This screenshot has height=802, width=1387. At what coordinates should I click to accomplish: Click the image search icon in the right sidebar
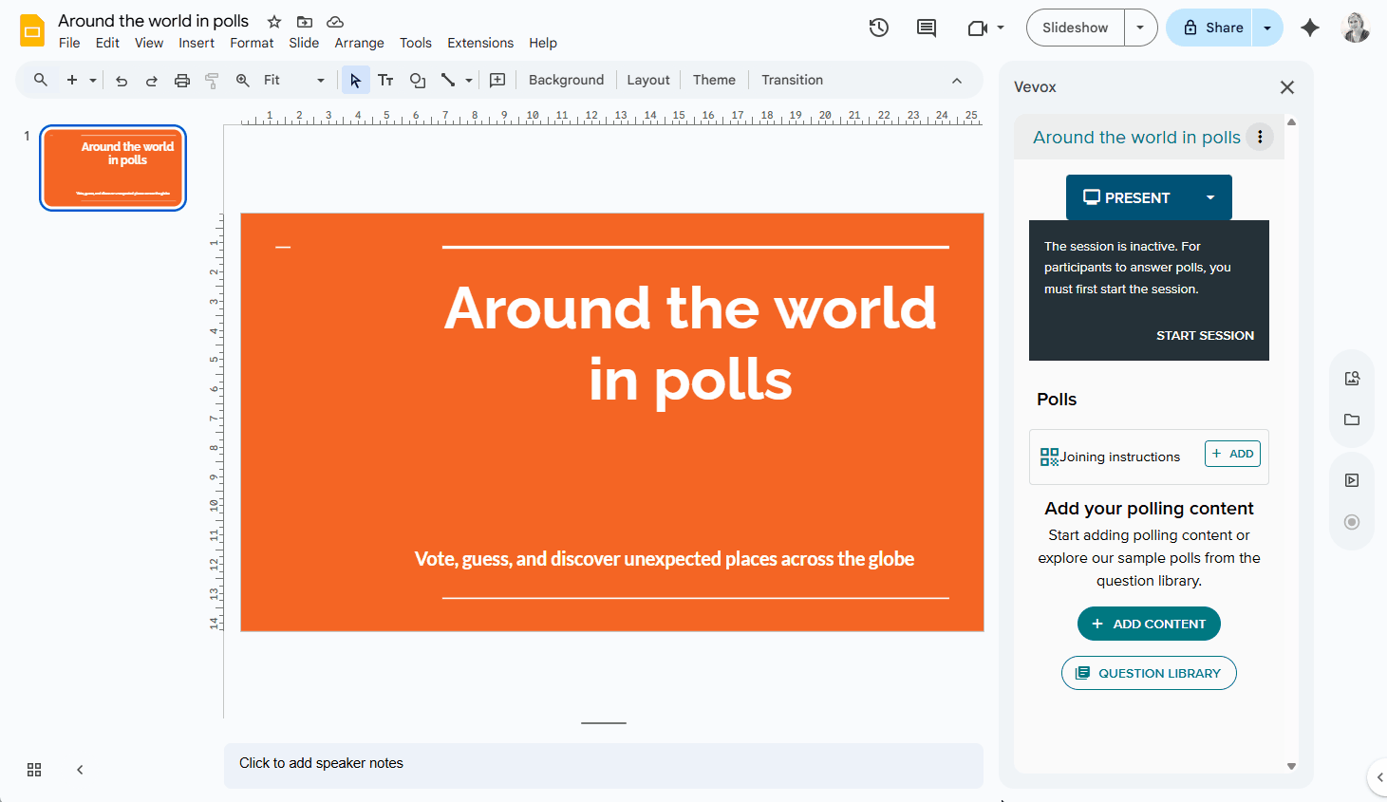tap(1351, 378)
